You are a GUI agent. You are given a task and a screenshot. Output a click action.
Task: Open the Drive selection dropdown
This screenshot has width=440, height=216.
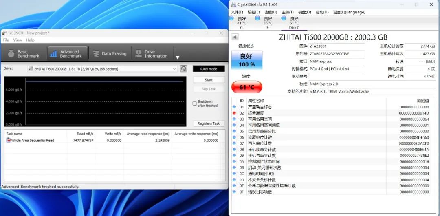click(102, 69)
